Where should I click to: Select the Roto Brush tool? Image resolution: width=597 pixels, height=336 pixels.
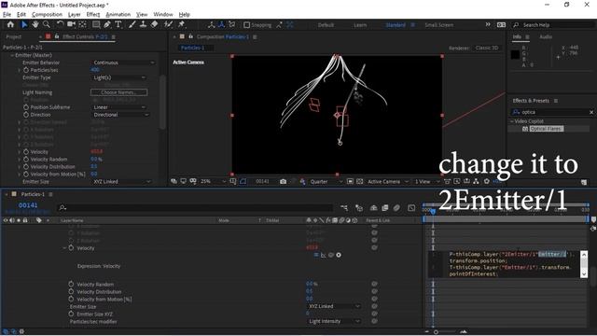(168, 25)
